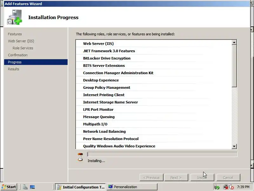This screenshot has width=254, height=191.
Task: Click Internet Printing Client row
Action: 154,95
